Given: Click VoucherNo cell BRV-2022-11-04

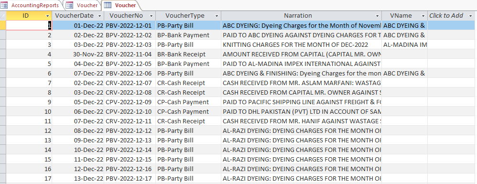Looking at the screenshot, I should [x=130, y=54].
